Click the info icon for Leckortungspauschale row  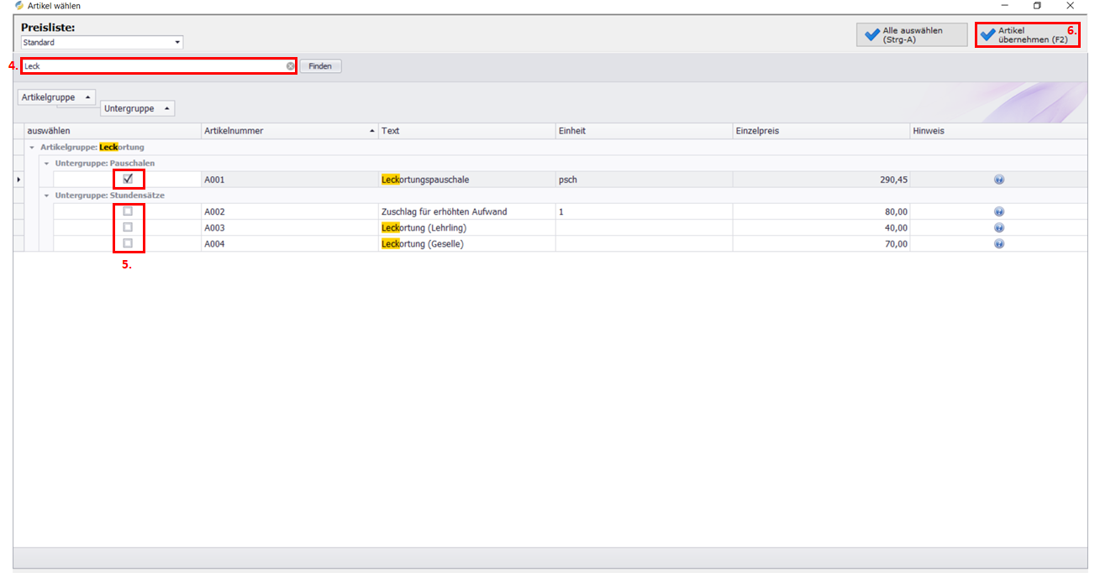[x=998, y=180]
